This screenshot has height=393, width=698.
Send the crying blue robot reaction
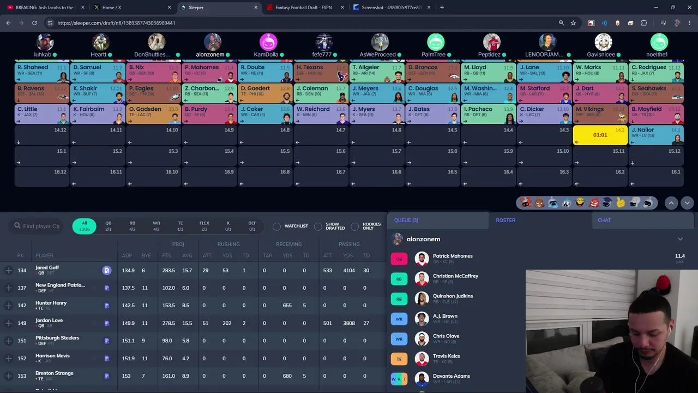(x=553, y=203)
